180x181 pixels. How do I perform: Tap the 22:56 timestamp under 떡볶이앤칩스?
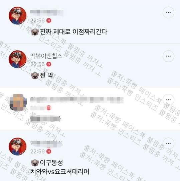37,64
